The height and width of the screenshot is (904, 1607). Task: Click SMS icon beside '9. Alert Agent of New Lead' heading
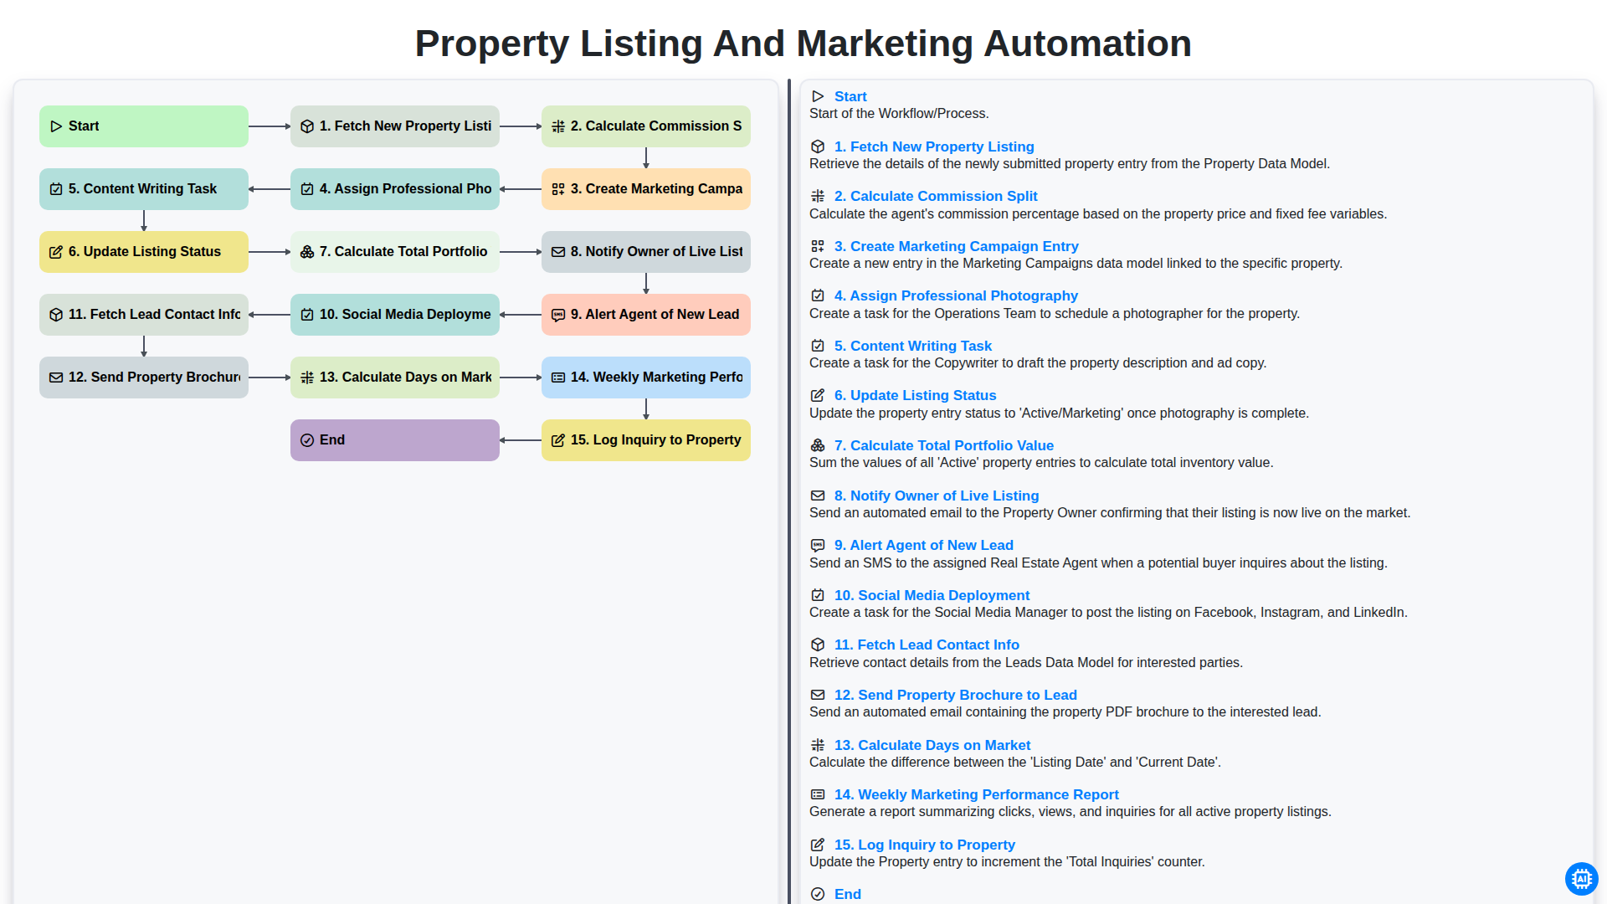point(818,545)
